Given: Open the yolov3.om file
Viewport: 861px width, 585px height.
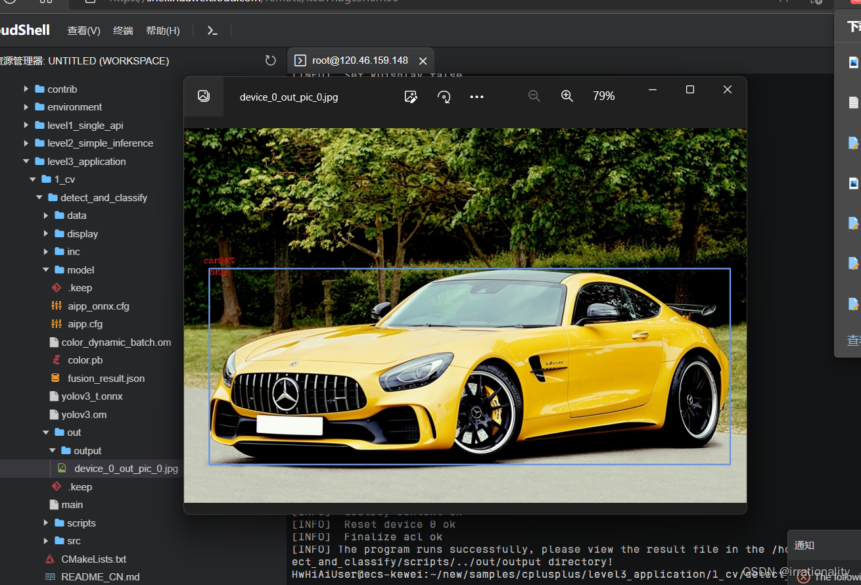Looking at the screenshot, I should coord(83,414).
